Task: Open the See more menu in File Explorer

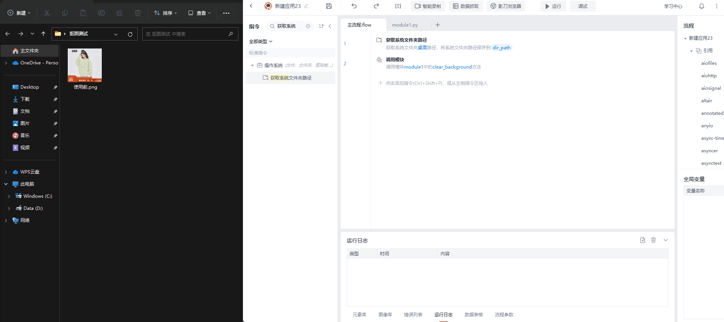Action: [226, 13]
